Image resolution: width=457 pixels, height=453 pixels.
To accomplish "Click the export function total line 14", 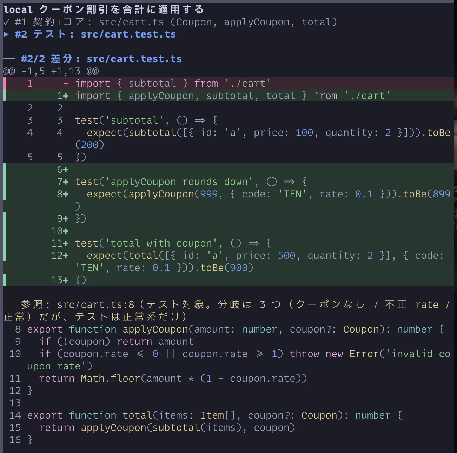I will 215,415.
